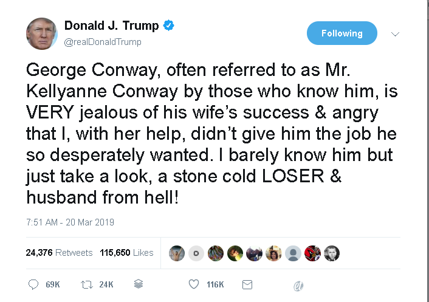The width and height of the screenshot is (429, 302).
Task: Click the stacked layers Buffer icon
Action: point(138,284)
